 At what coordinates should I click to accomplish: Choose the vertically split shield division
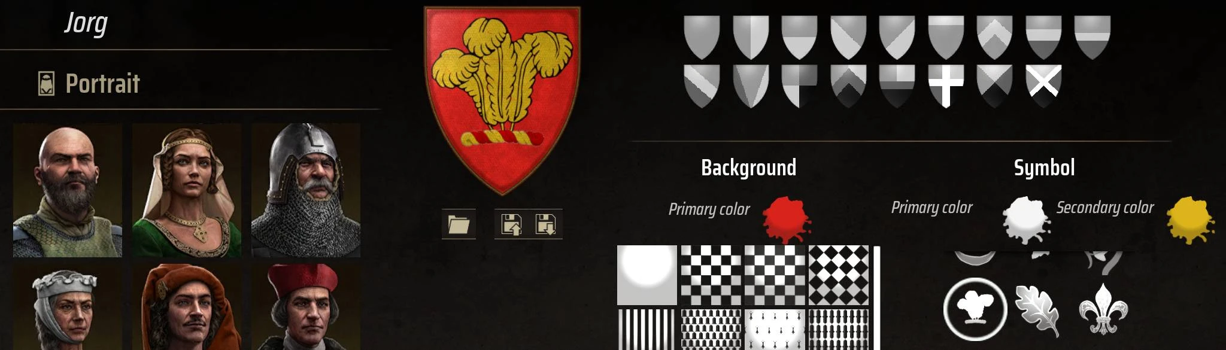[x=751, y=37]
